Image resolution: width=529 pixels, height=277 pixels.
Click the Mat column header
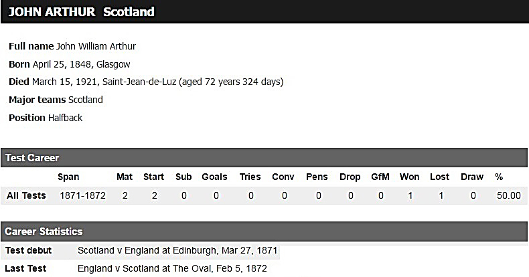pos(125,177)
